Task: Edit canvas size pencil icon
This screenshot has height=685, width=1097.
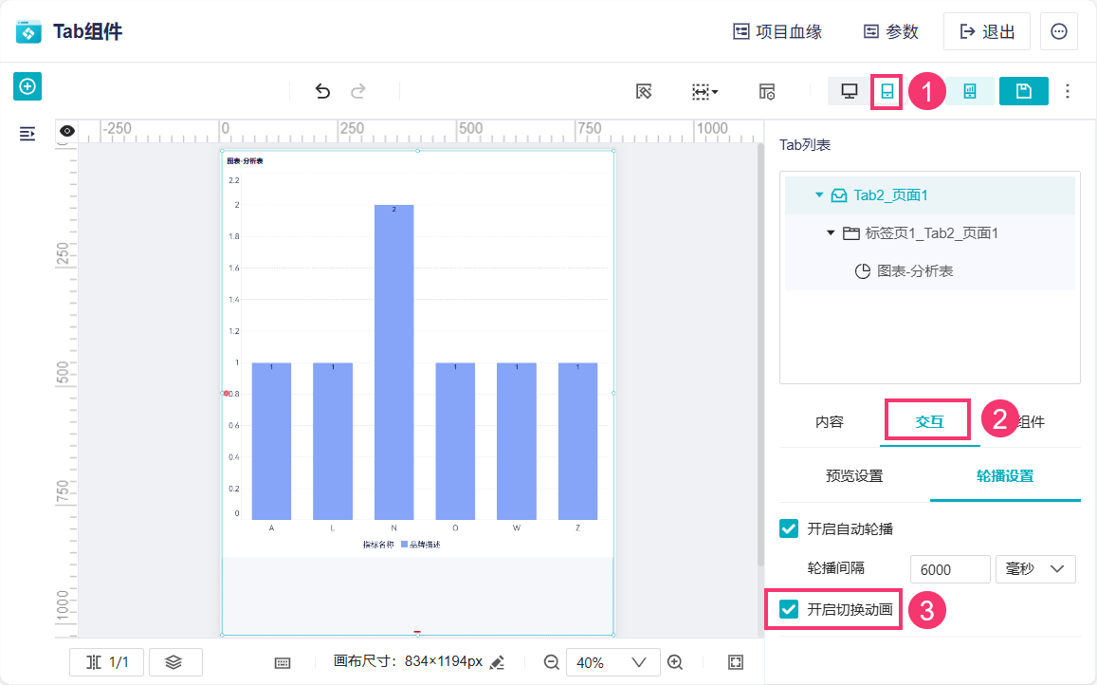Action: pos(498,662)
